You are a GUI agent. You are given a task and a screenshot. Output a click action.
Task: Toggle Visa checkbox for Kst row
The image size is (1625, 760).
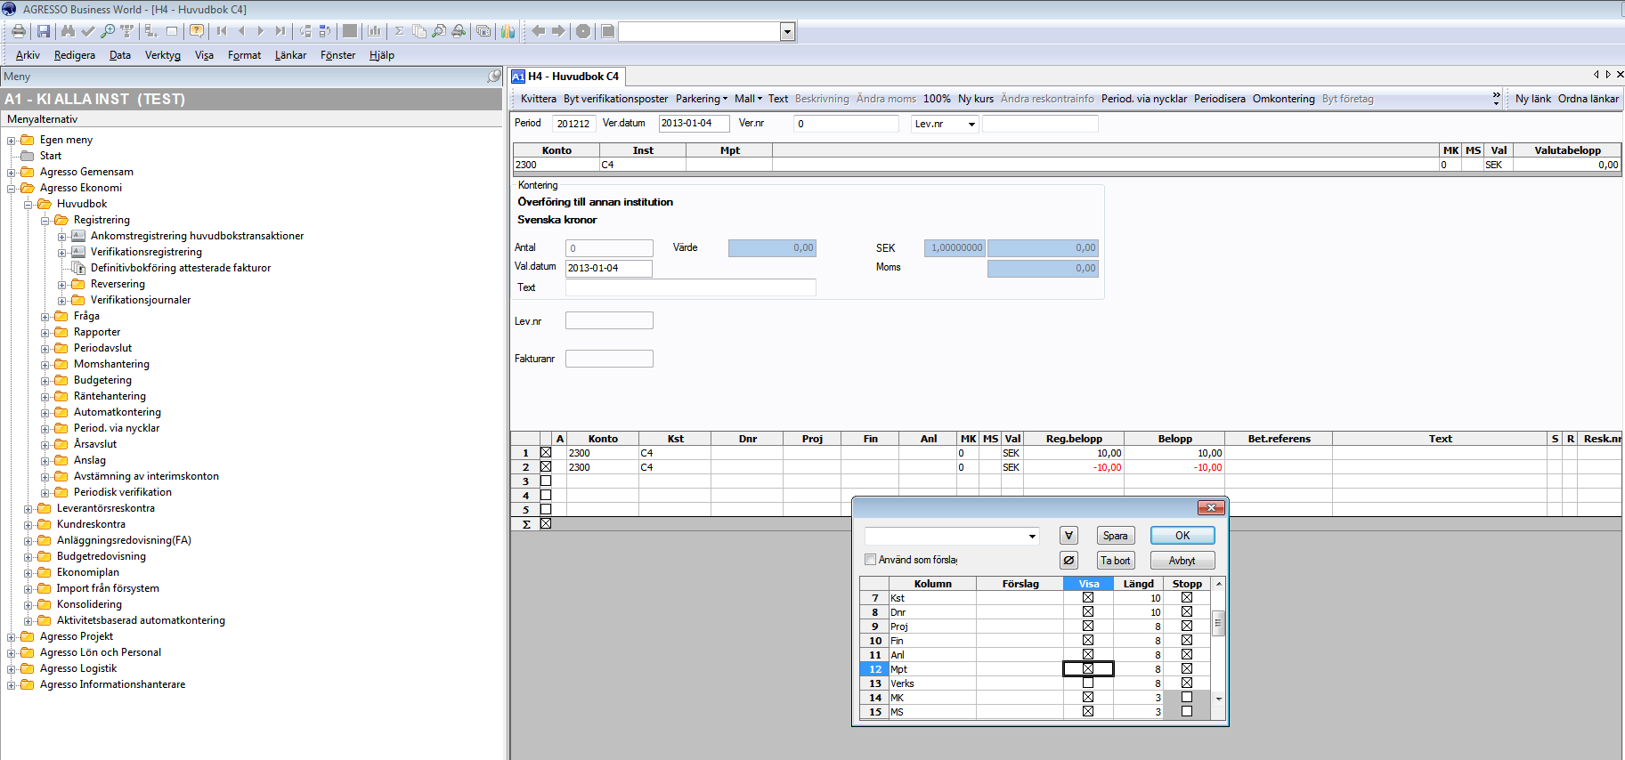pos(1088,597)
